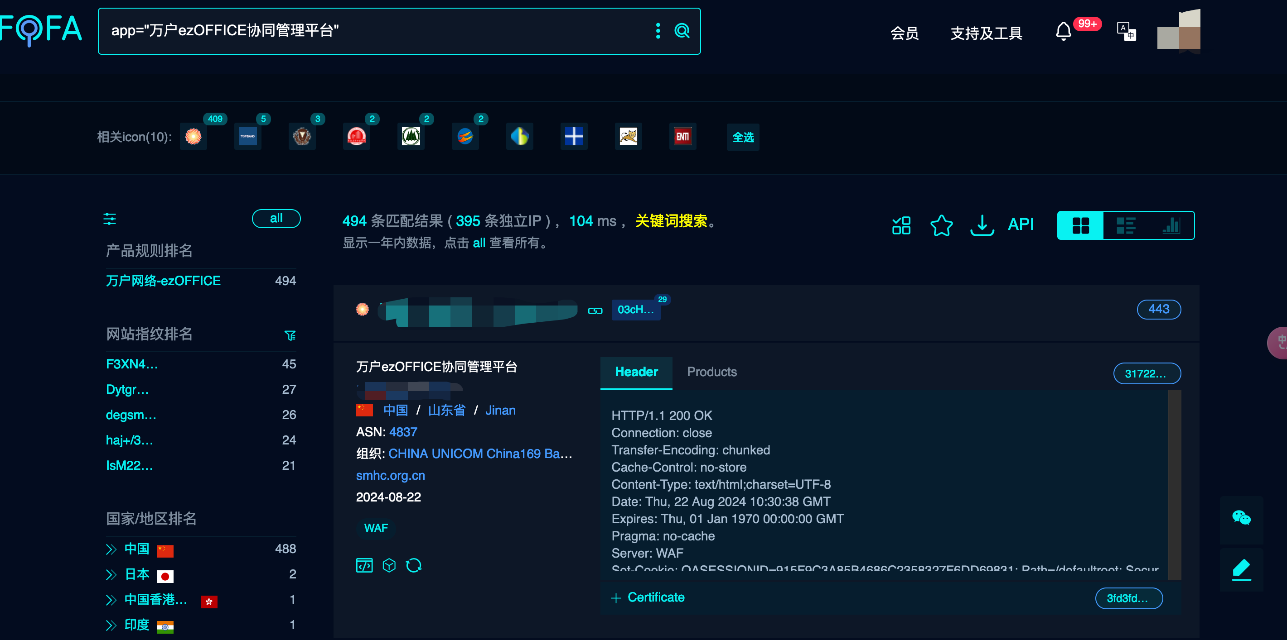This screenshot has height=640, width=1287.
Task: Run search with the magnifier icon
Action: coord(682,31)
